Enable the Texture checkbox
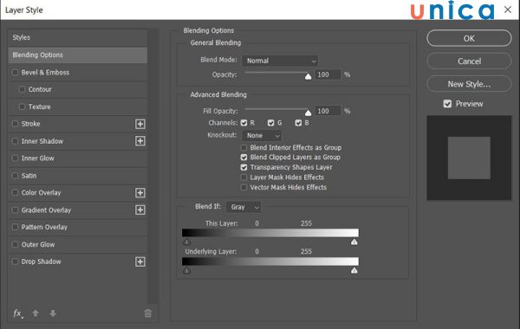 click(x=22, y=106)
